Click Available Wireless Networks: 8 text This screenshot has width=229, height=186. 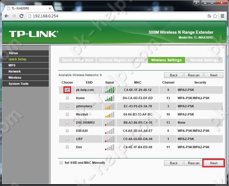(80, 75)
